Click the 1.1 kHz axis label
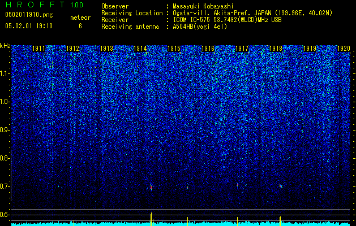Viewport: 356px width, 226px height. pos(5,73)
